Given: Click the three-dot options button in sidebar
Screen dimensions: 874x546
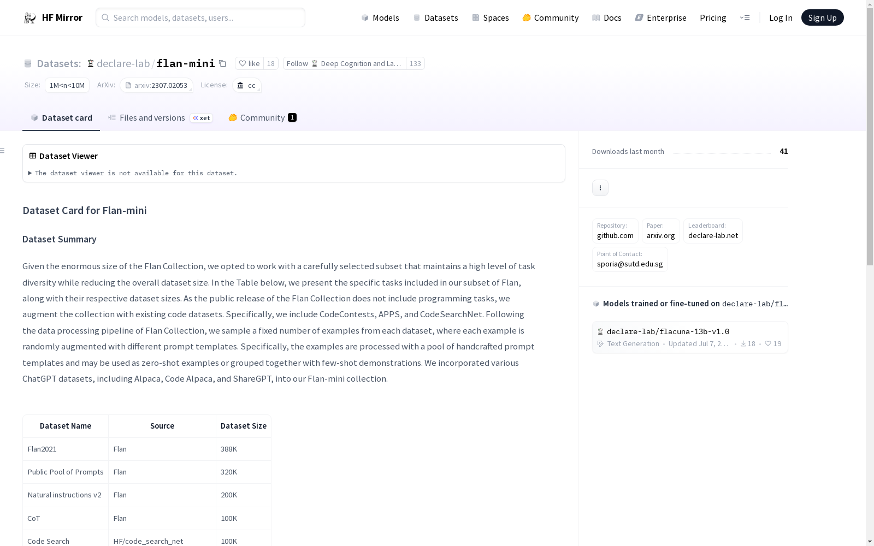Looking at the screenshot, I should pos(600,188).
